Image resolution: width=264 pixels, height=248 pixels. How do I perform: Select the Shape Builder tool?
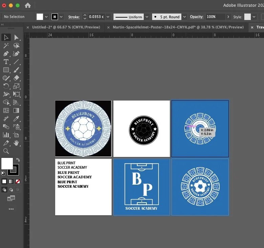pyautogui.click(x=6, y=102)
